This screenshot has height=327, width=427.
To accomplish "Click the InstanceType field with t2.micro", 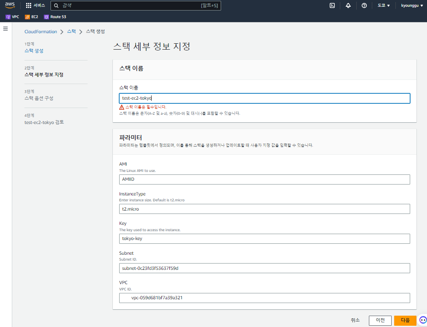I will click(x=264, y=209).
